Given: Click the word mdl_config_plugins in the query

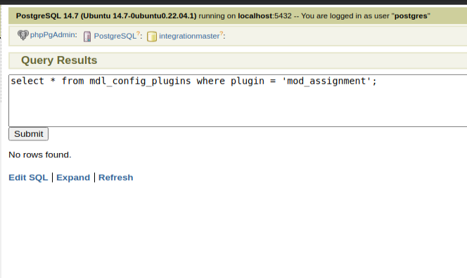Looking at the screenshot, I should pyautogui.click(x=140, y=81).
